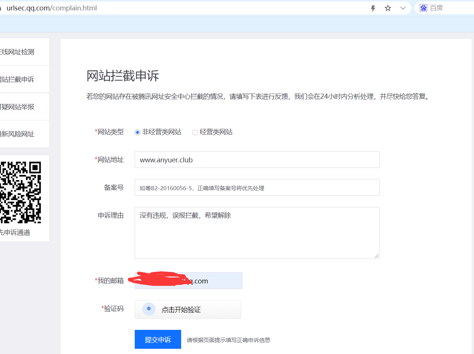Click the lightning speed-mode icon in address bar
474x354 pixels.
click(x=373, y=8)
